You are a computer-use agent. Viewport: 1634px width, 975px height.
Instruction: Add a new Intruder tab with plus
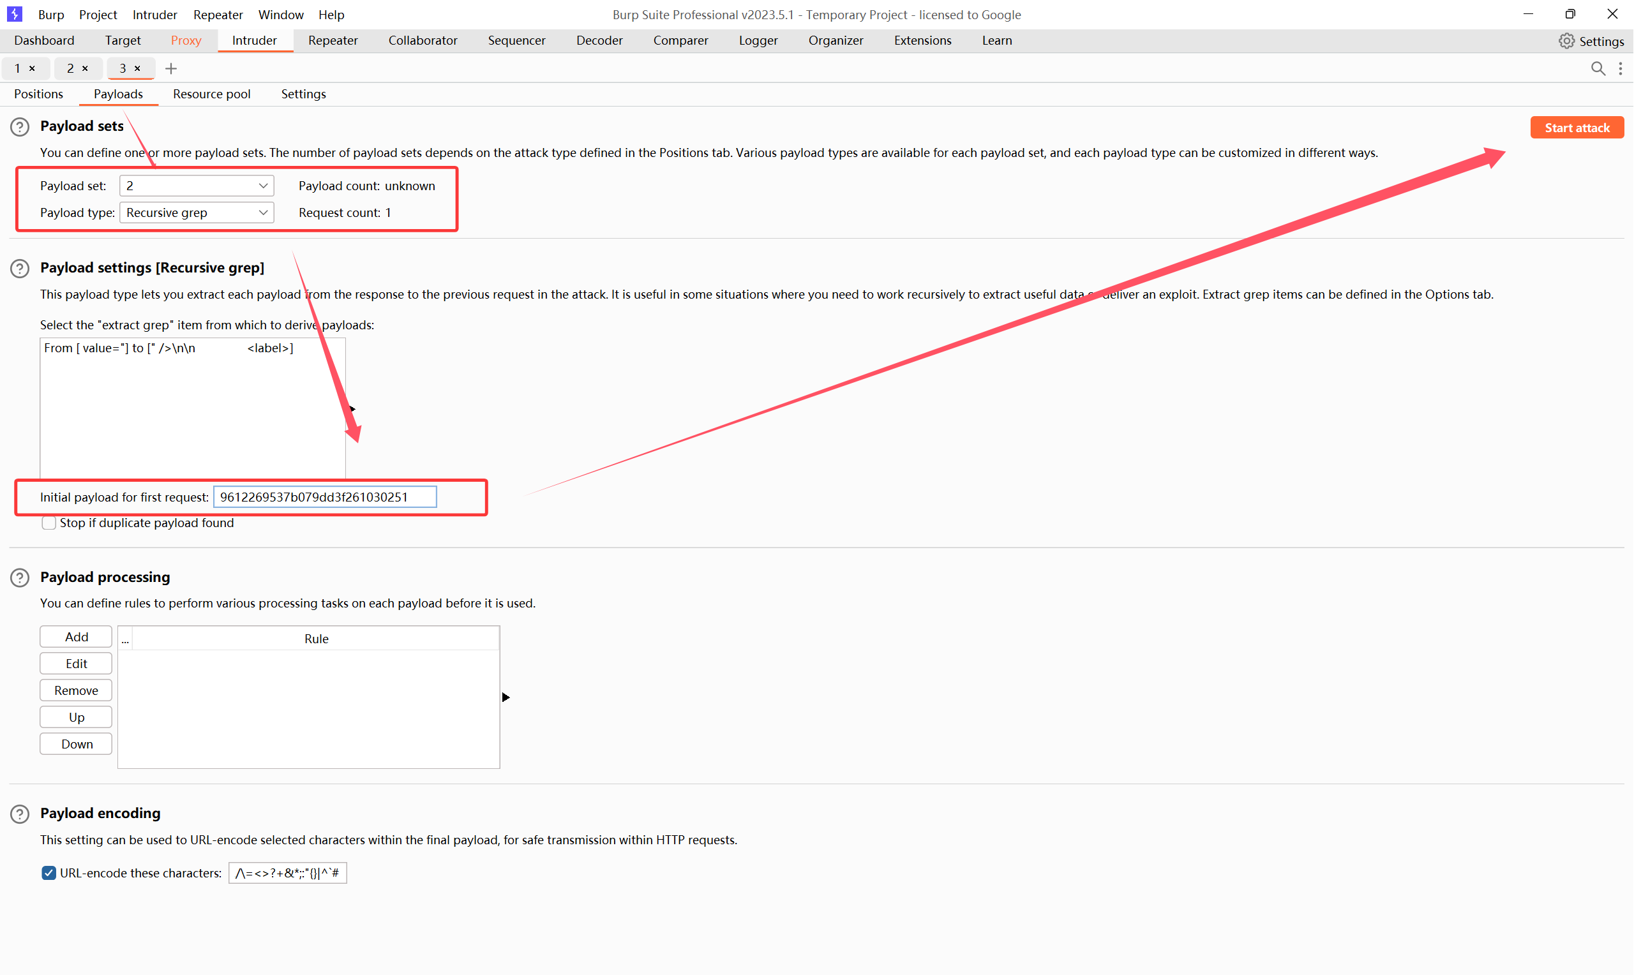pos(171,68)
